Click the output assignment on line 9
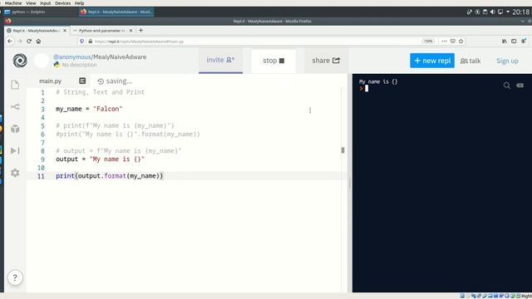 tap(100, 159)
